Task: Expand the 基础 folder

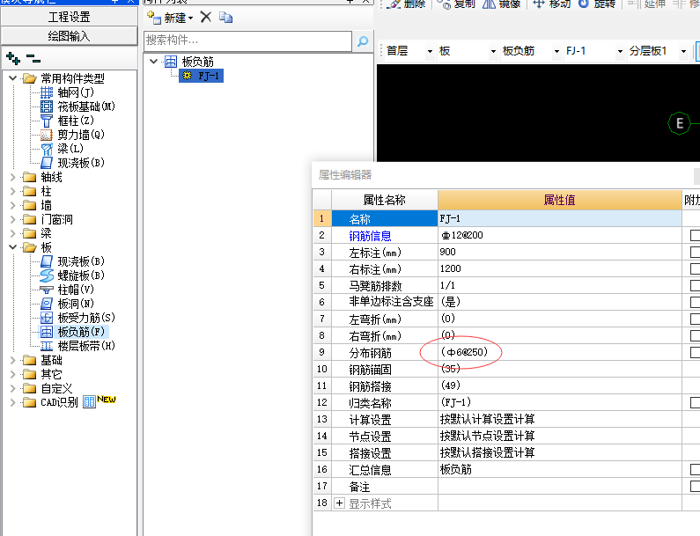Action: pyautogui.click(x=12, y=360)
